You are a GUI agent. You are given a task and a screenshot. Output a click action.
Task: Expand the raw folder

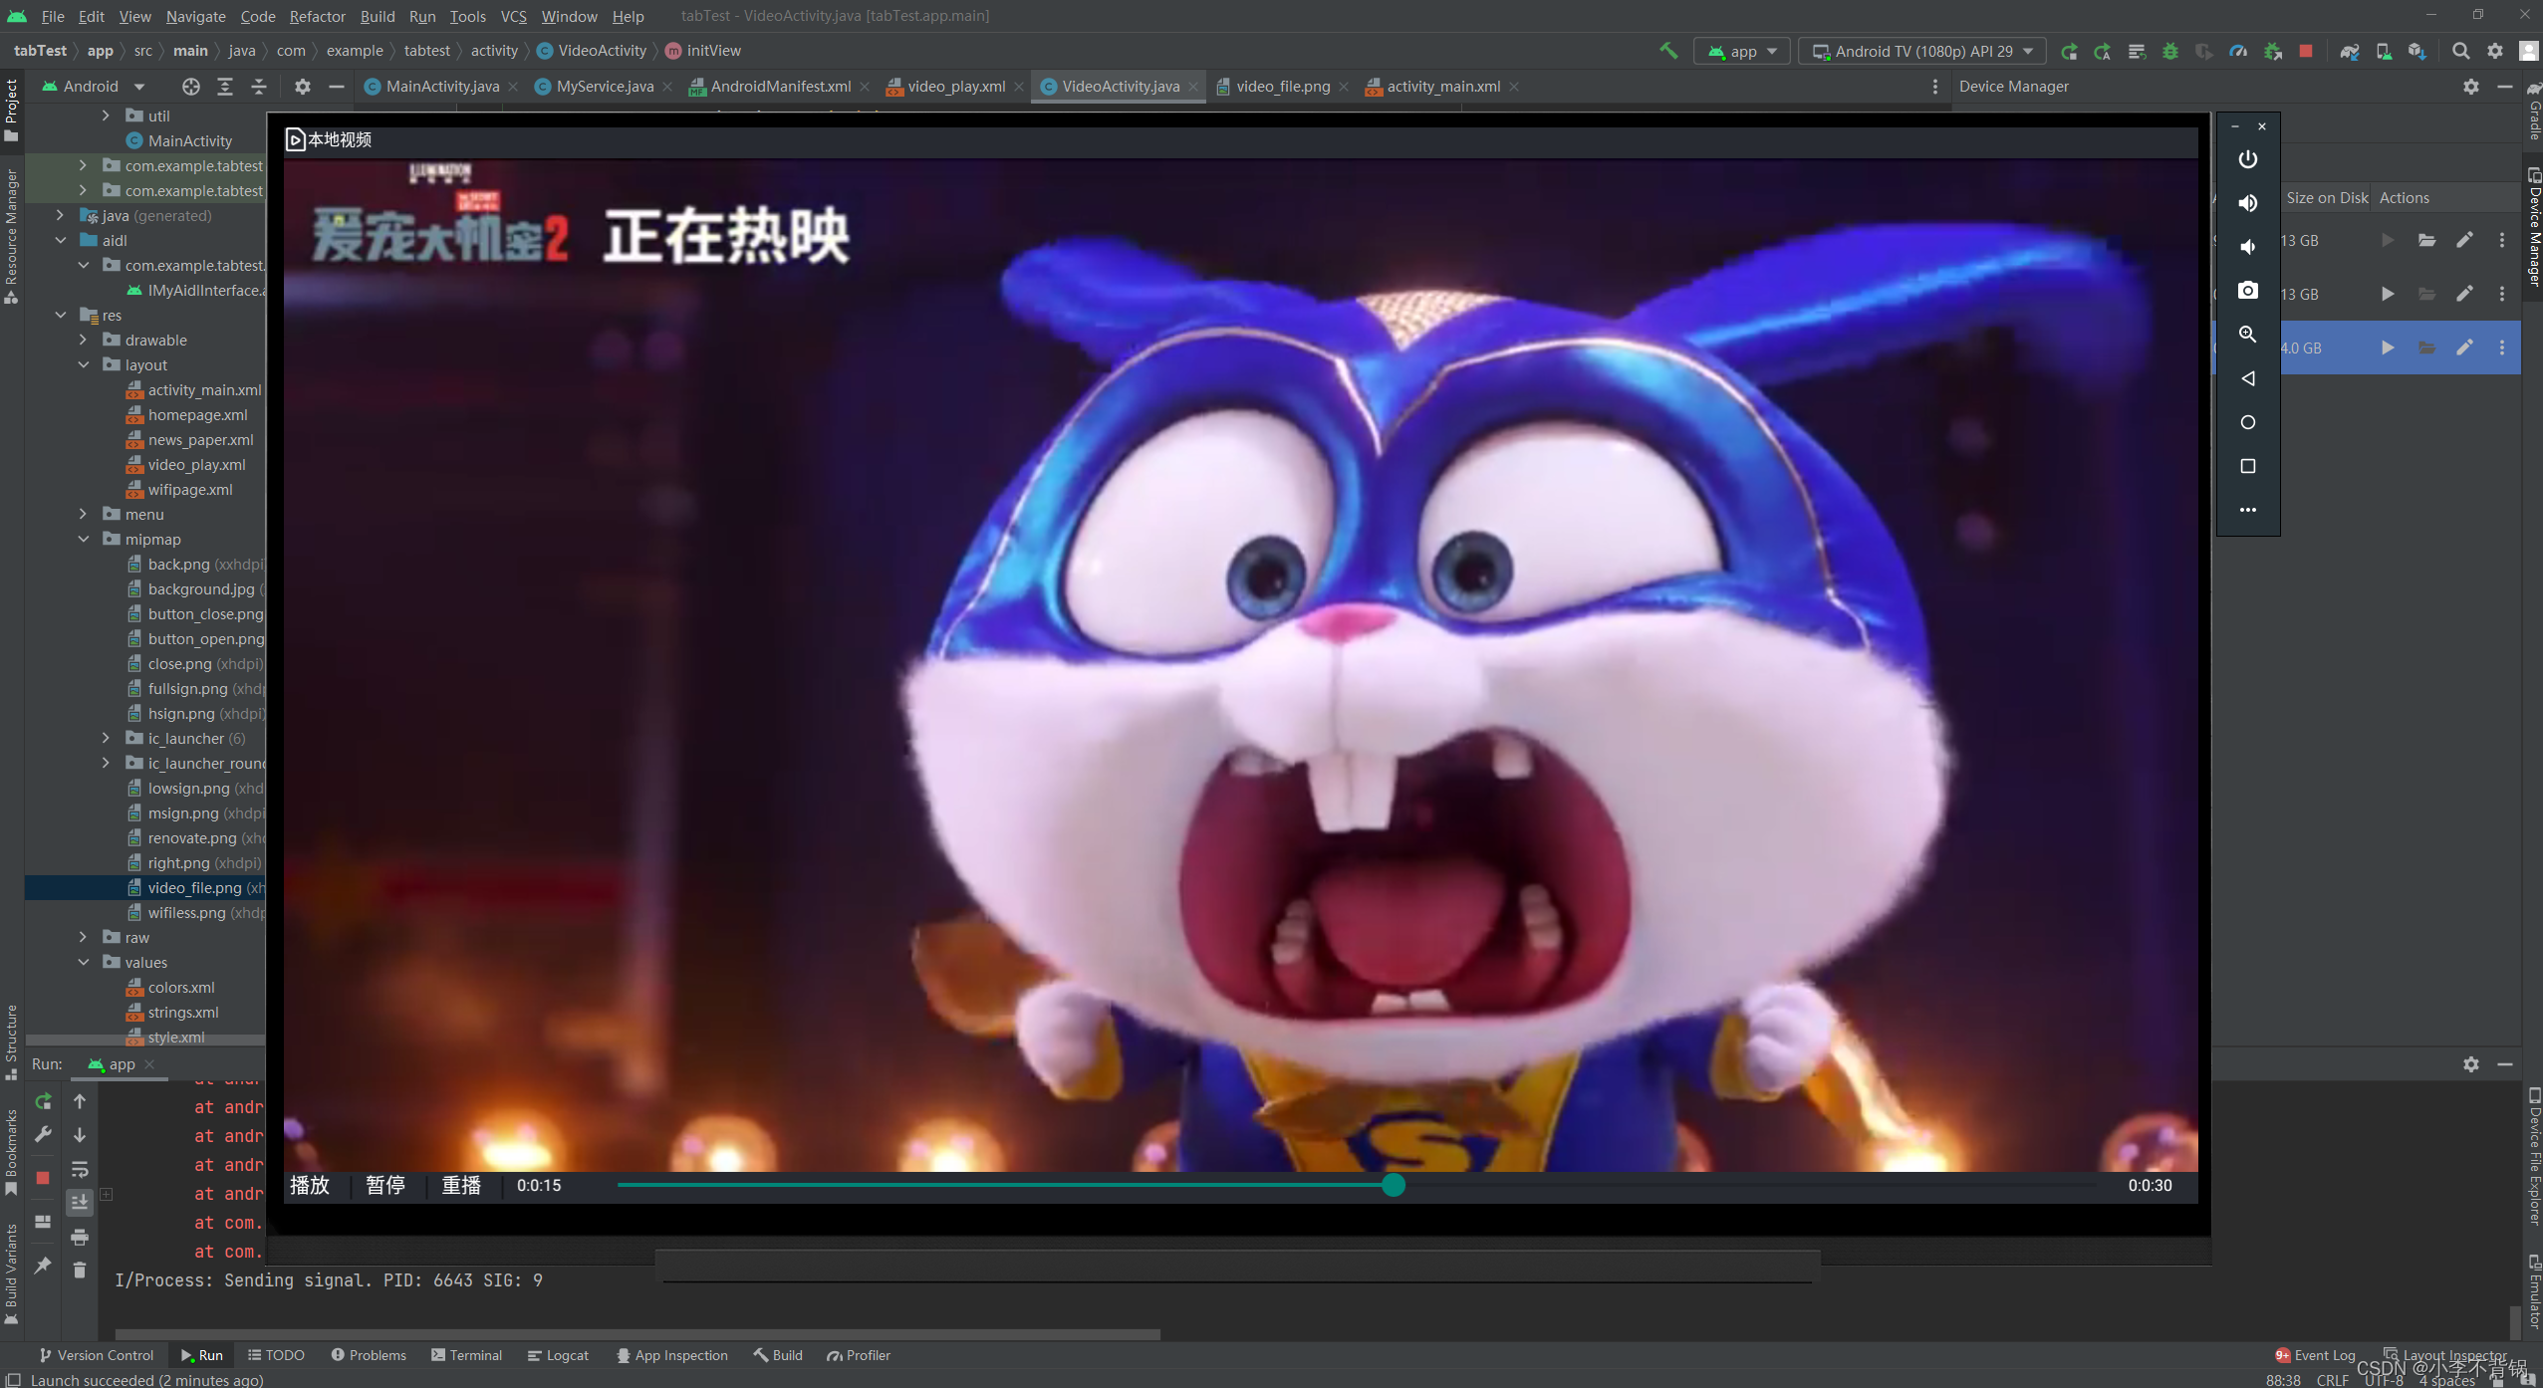(x=83, y=937)
